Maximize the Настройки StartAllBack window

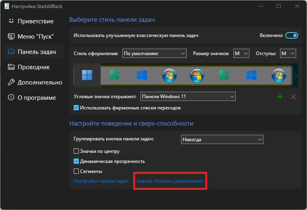pyautogui.click(x=279, y=6)
